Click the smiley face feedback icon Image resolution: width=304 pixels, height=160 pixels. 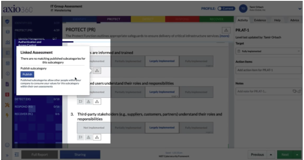point(7,145)
